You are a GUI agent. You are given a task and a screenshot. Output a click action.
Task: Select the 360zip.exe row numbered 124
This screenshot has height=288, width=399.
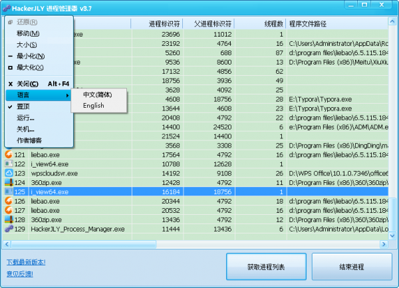tap(196, 182)
